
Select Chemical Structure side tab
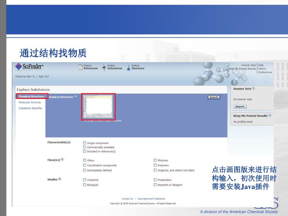click(31, 96)
